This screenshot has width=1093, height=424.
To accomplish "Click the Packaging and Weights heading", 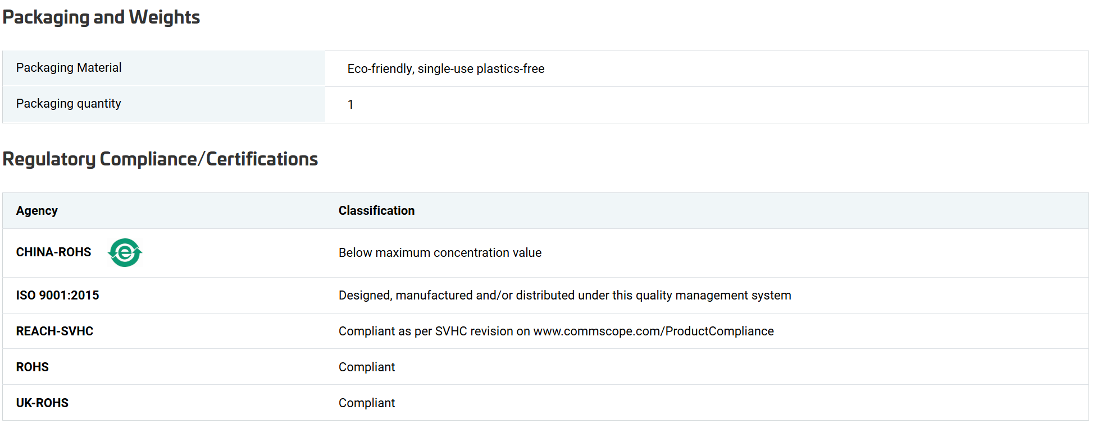I will [x=101, y=17].
